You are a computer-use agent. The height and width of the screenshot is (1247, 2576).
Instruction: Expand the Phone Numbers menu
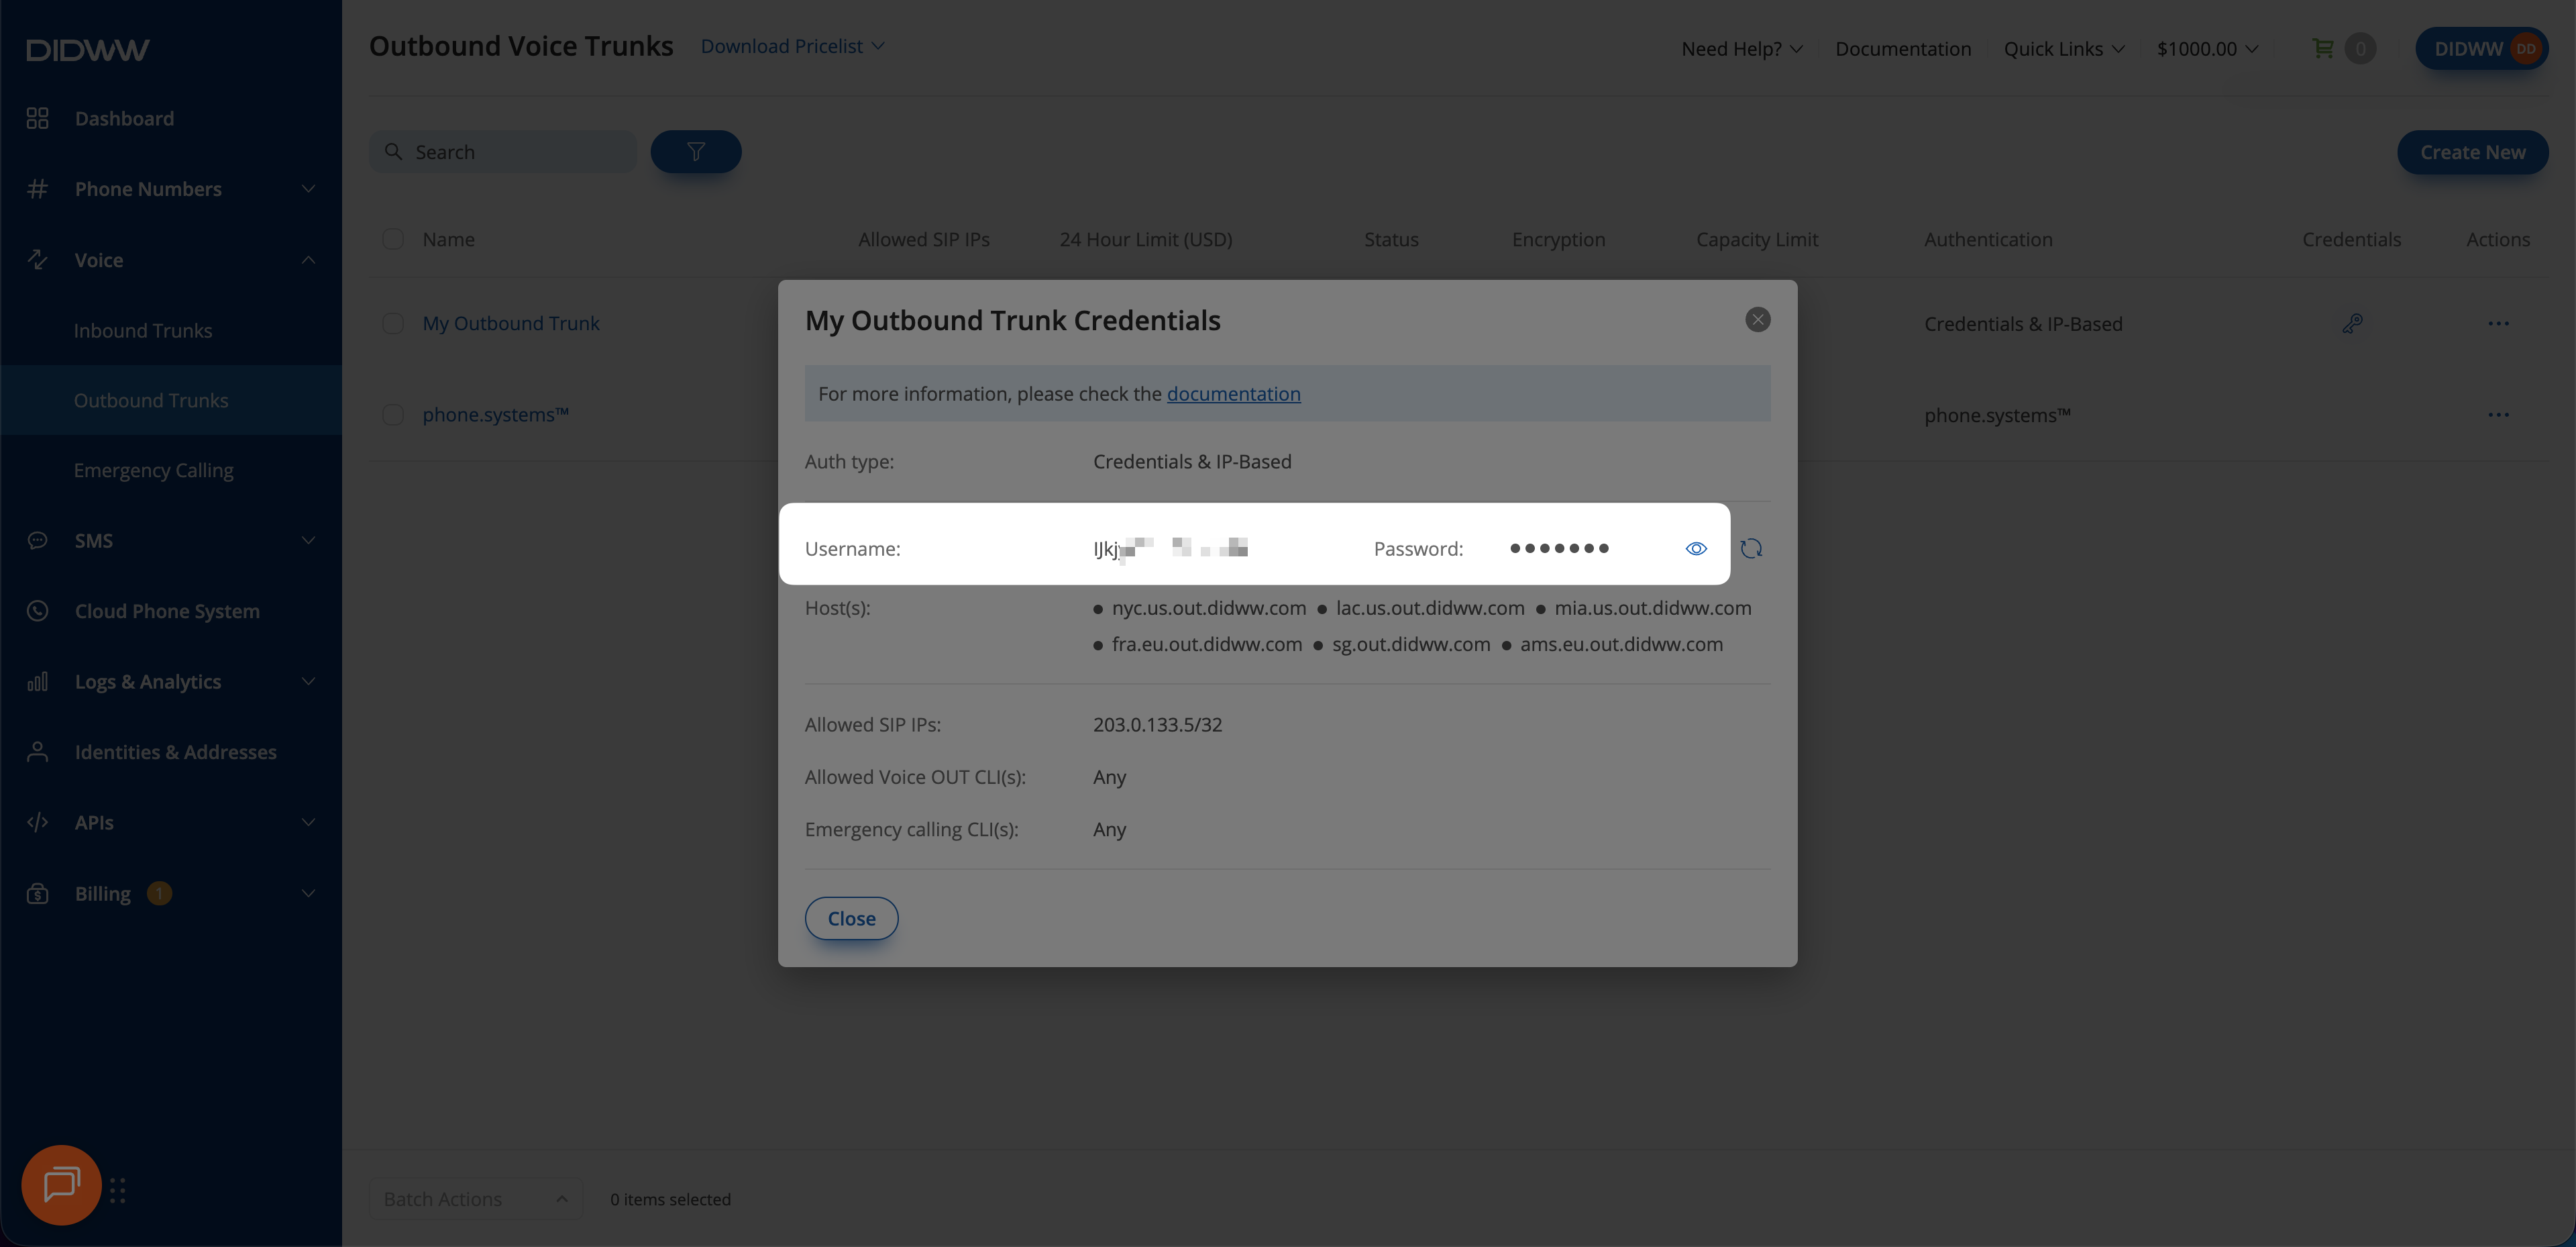308,188
